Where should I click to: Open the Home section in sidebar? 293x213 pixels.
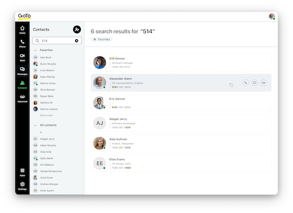click(22, 30)
